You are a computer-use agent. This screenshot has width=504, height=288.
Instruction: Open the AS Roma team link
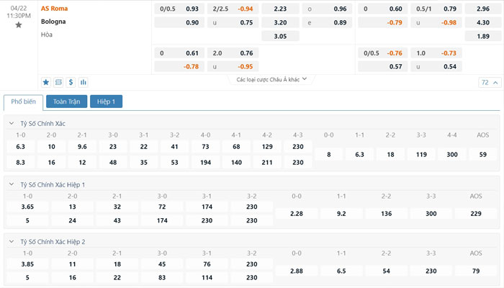pyautogui.click(x=54, y=9)
